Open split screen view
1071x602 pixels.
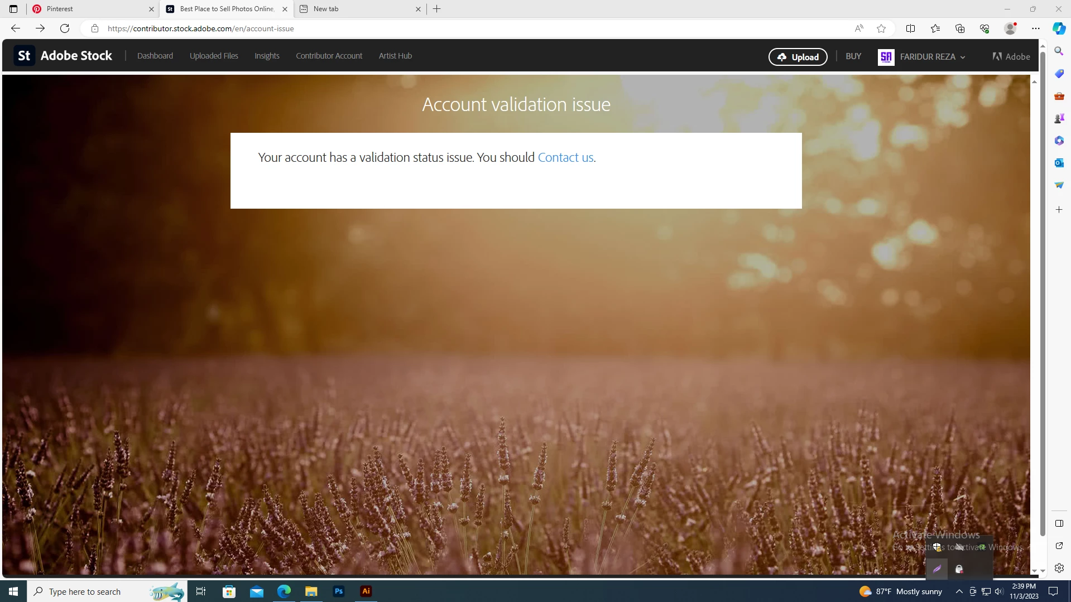point(910,28)
